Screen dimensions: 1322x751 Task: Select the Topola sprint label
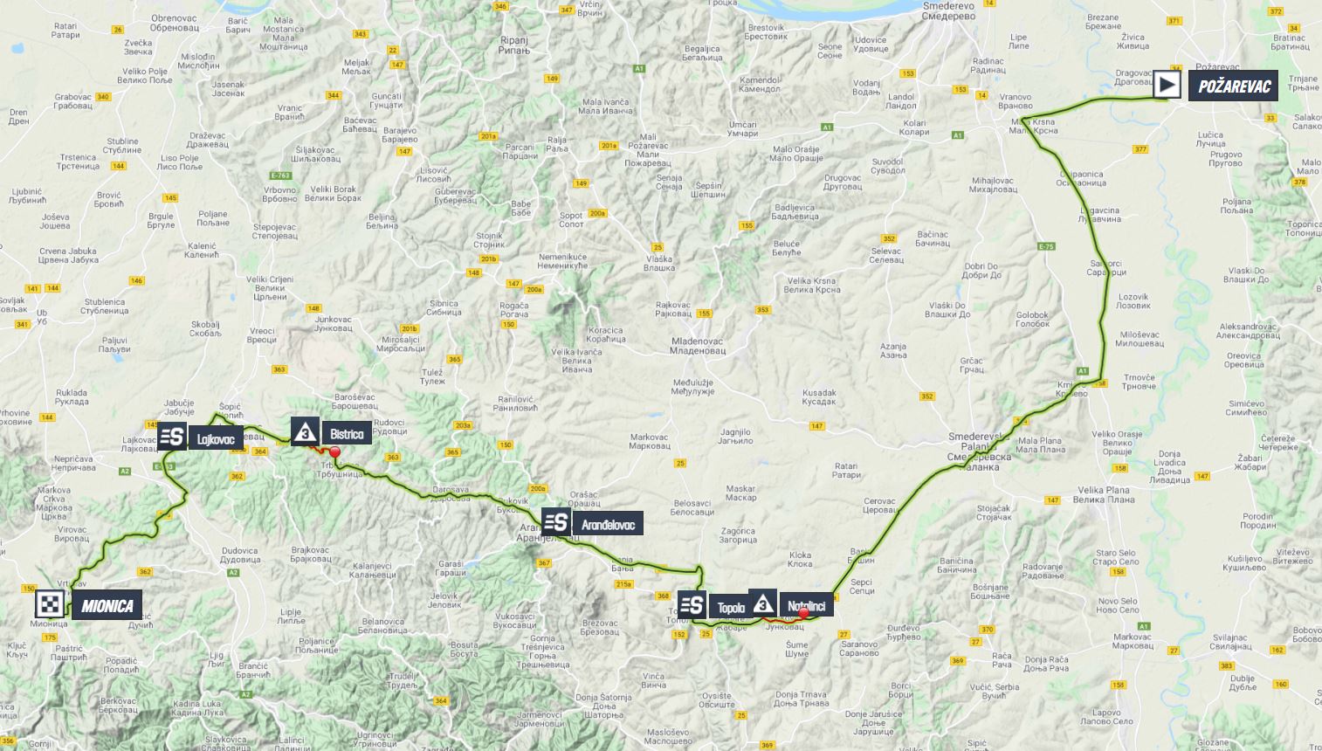click(730, 608)
